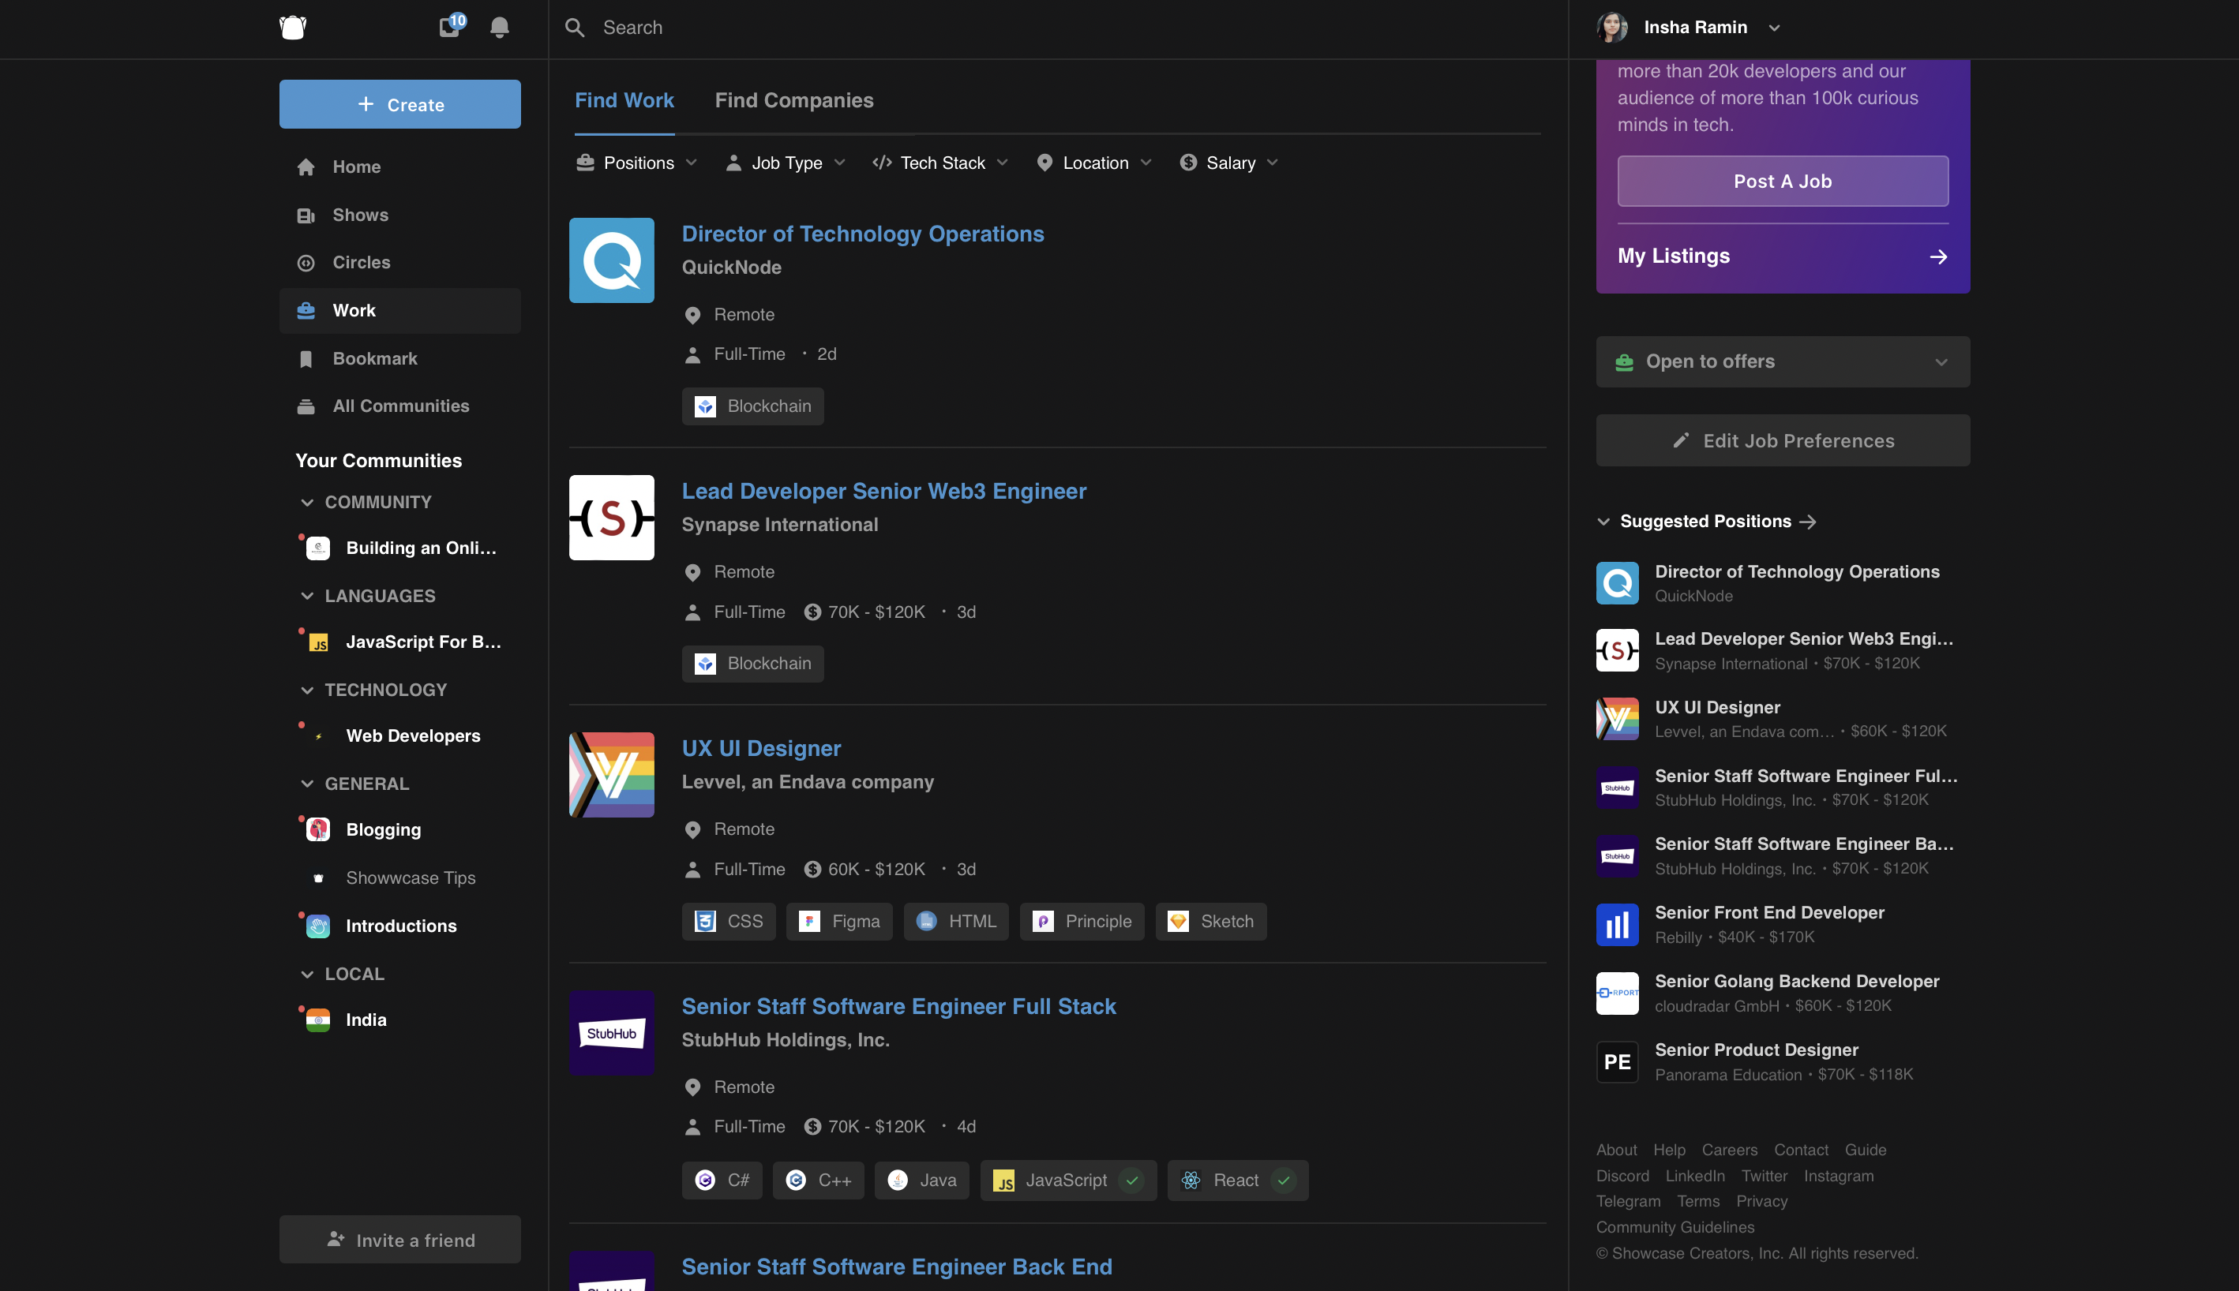Select the Sketch tech tag
The width and height of the screenshot is (2239, 1291).
[x=1211, y=922]
